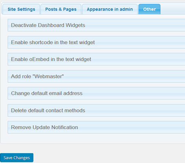Image resolution: width=185 pixels, height=163 pixels.
Task: Expand Enable shortcode in the text widget
Action: click(x=96, y=42)
